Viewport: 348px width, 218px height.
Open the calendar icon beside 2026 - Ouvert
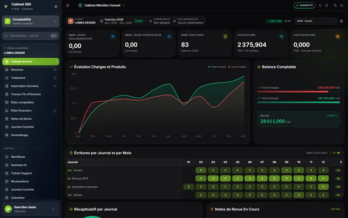pos(341,21)
